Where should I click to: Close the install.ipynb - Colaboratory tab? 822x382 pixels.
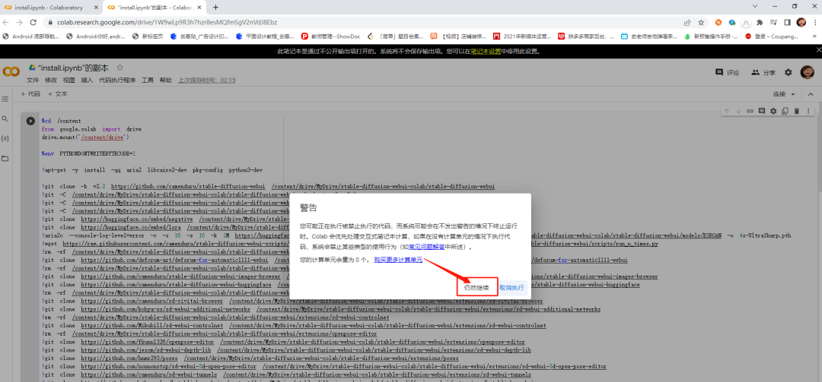(x=96, y=8)
